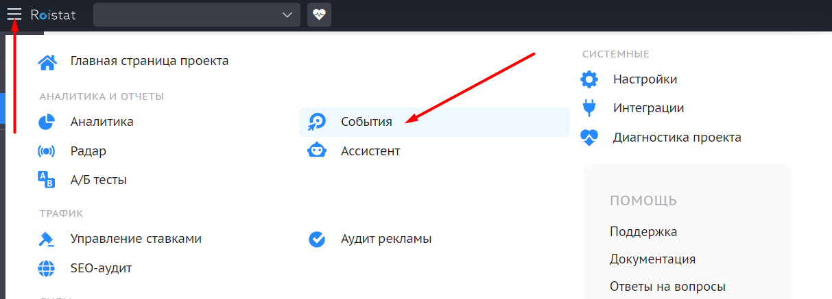Click the Интеграции plug icon
This screenshot has width=832, height=299.
pos(589,108)
